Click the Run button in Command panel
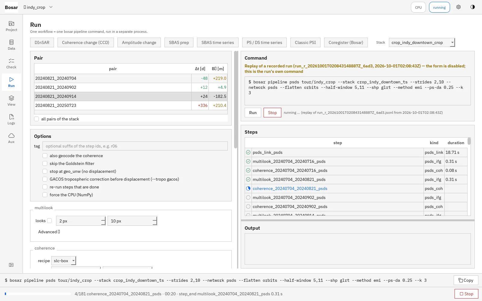The height and width of the screenshot is (301, 482). [x=253, y=113]
